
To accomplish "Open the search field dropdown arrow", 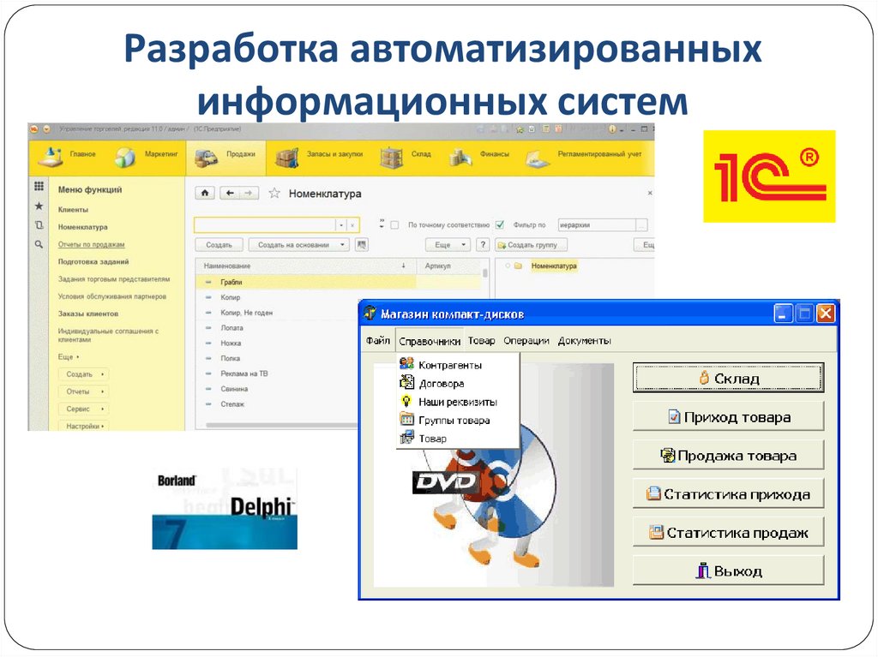I will (x=341, y=225).
